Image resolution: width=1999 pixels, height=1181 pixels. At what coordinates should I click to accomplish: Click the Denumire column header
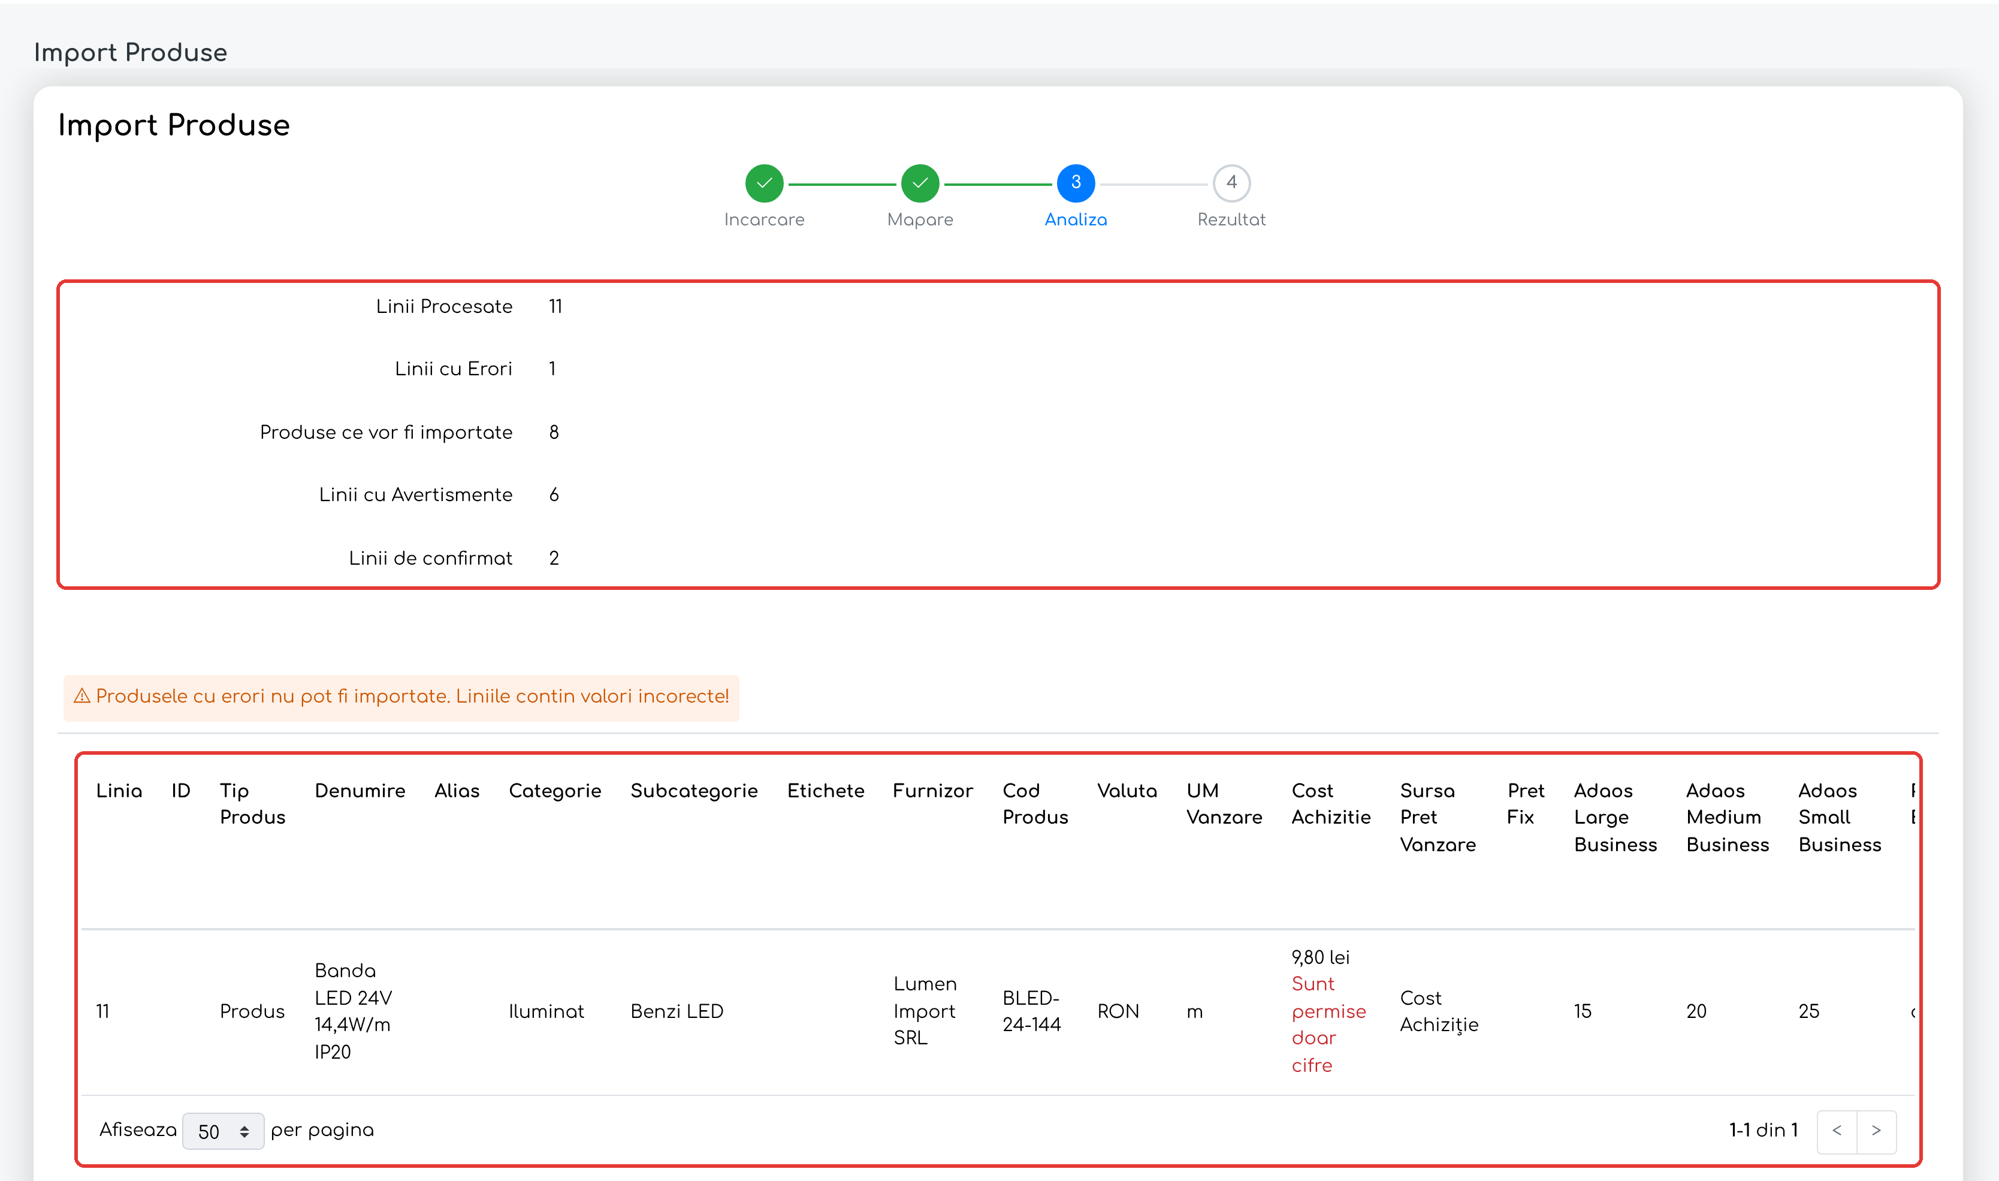pos(360,790)
